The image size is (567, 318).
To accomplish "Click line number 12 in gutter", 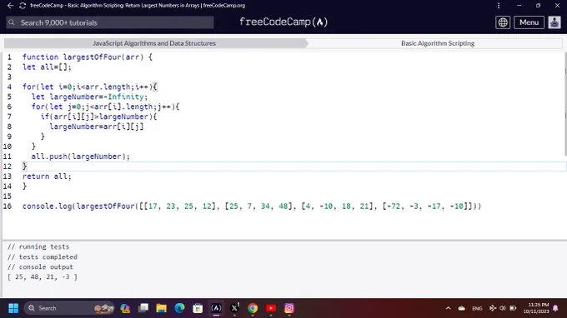I will [x=8, y=166].
